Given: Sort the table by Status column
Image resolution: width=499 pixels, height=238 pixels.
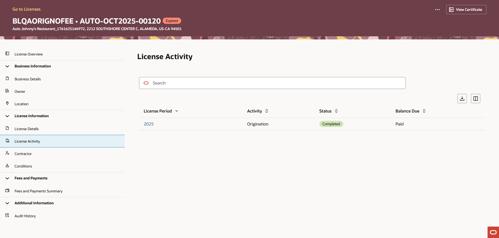Looking at the screenshot, I should click(337, 111).
